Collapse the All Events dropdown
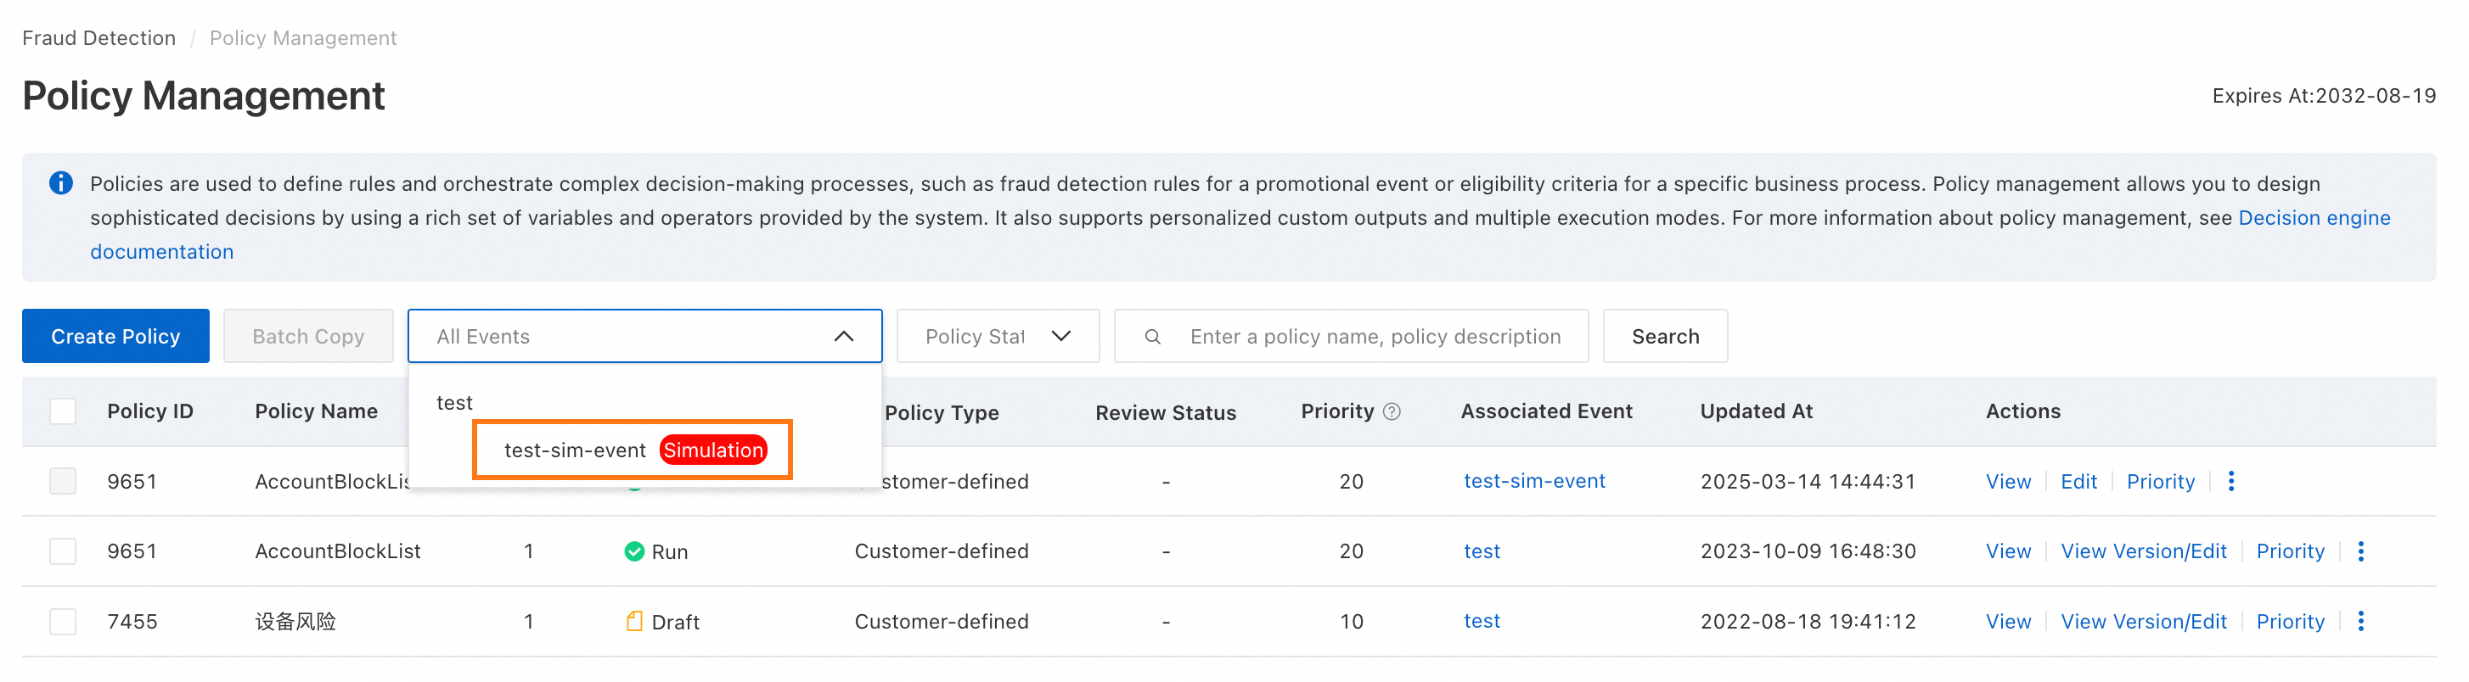The width and height of the screenshot is (2469, 682). coord(843,336)
